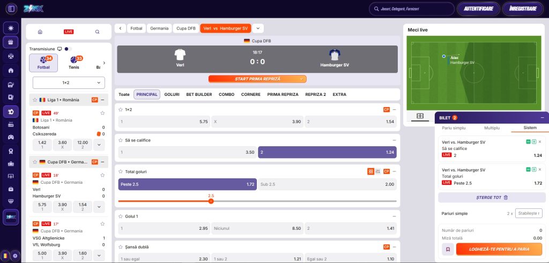
Task: Favorite the VSG Altglienicke match star
Action: point(102,224)
